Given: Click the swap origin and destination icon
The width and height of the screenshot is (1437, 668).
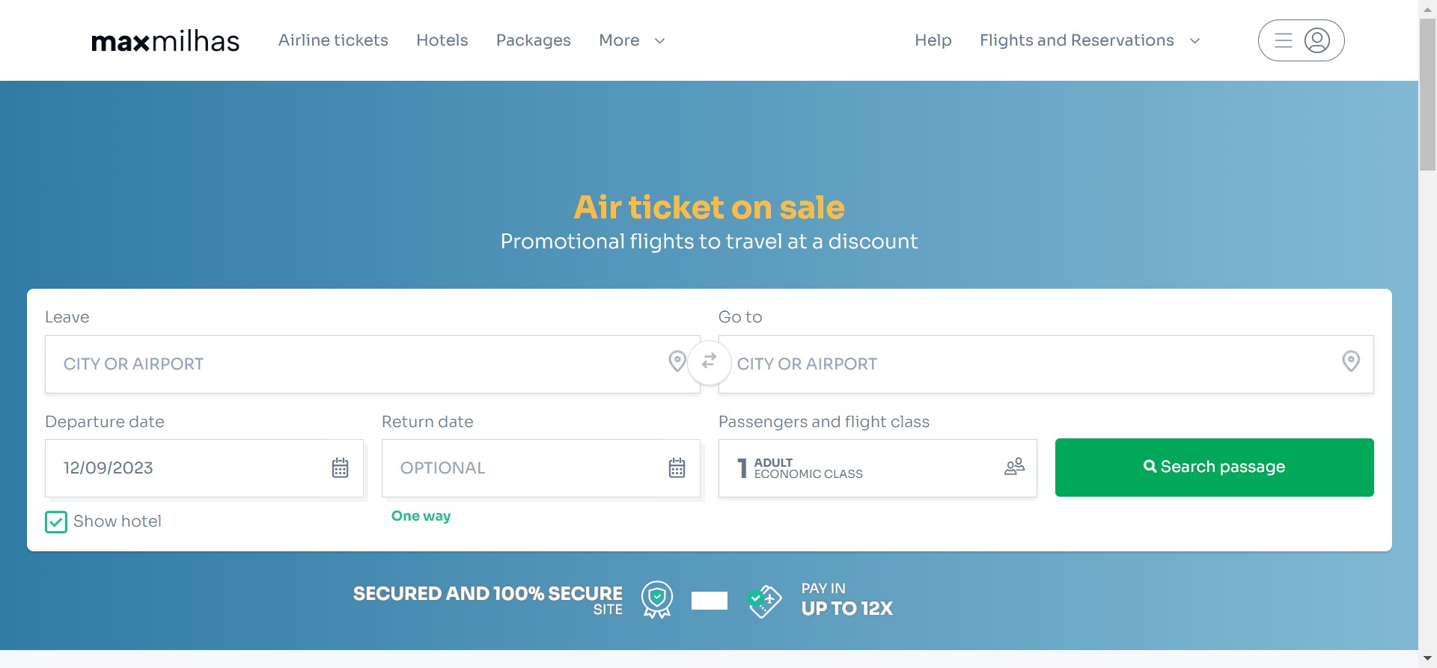Looking at the screenshot, I should (709, 362).
